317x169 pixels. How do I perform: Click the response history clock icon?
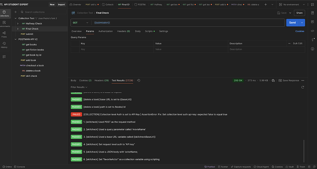pos(138,80)
